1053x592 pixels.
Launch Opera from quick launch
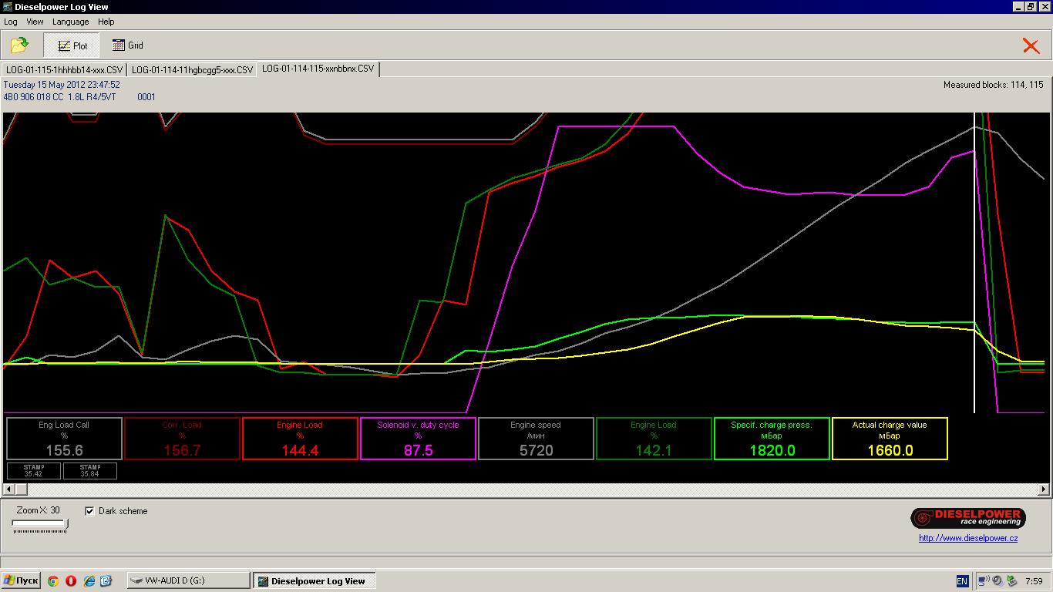point(71,581)
